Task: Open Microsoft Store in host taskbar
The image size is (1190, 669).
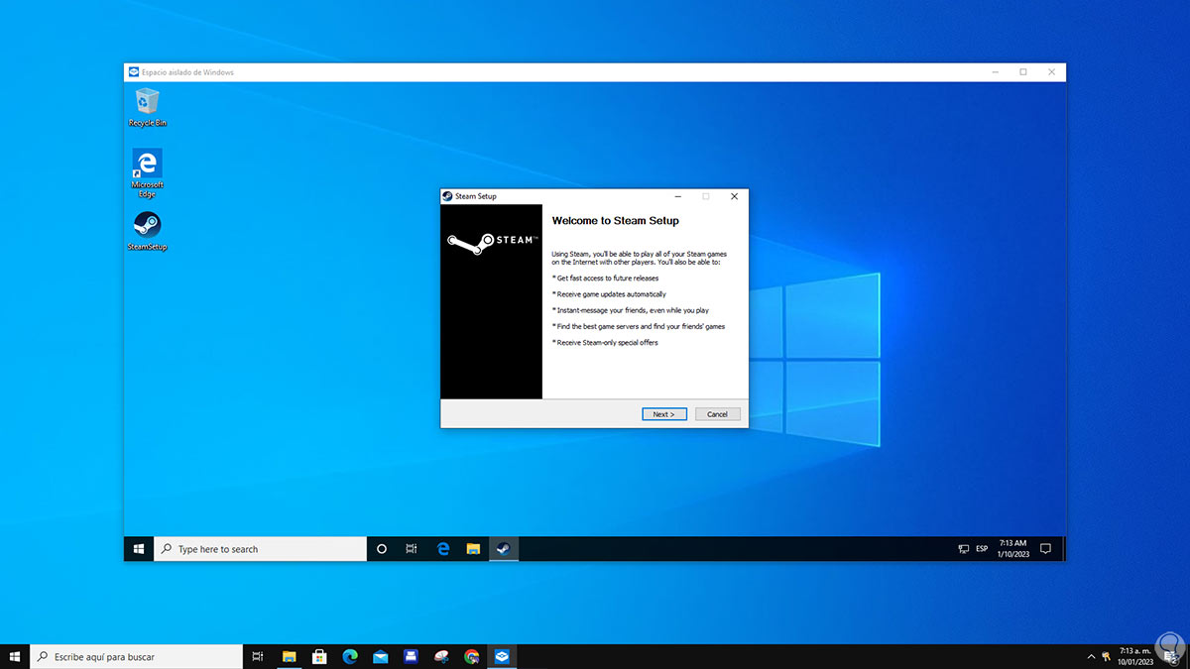Action: tap(319, 656)
